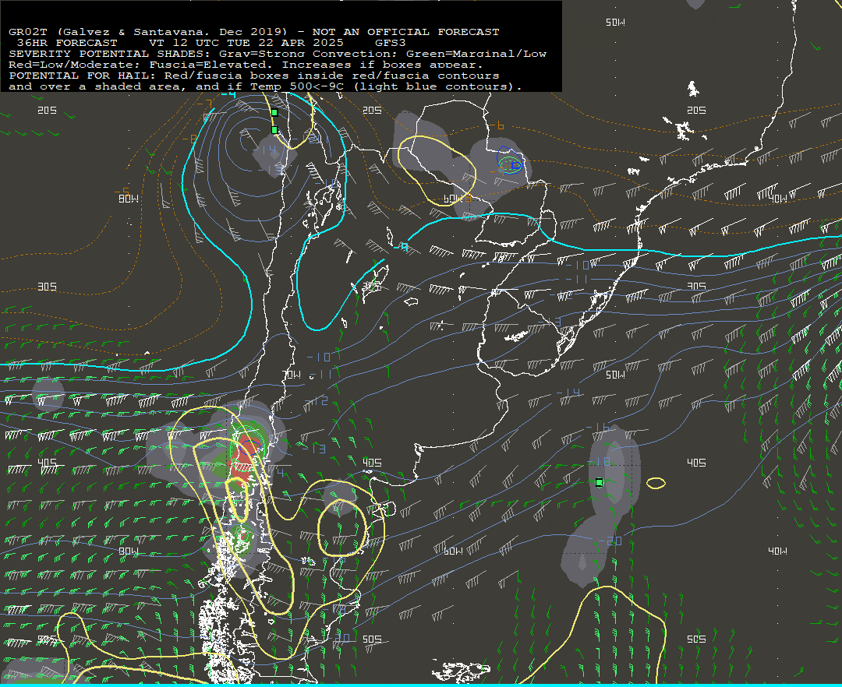This screenshot has width=842, height=687.
Task: Click the "VT 12 UTC TUE 22 APR 2025" valid time
Action: click(246, 42)
